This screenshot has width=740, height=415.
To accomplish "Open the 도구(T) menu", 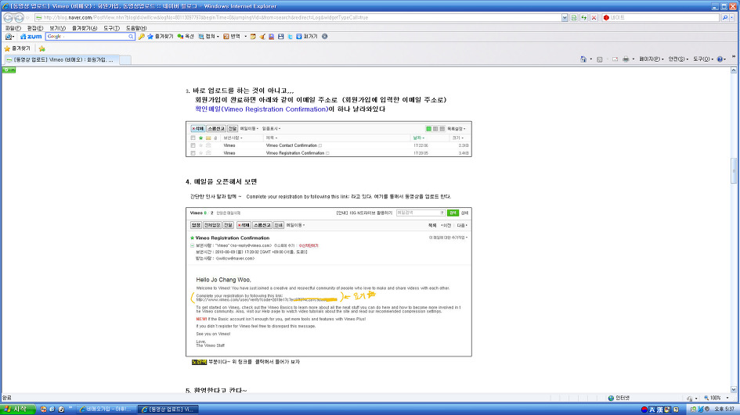I will pos(111,28).
